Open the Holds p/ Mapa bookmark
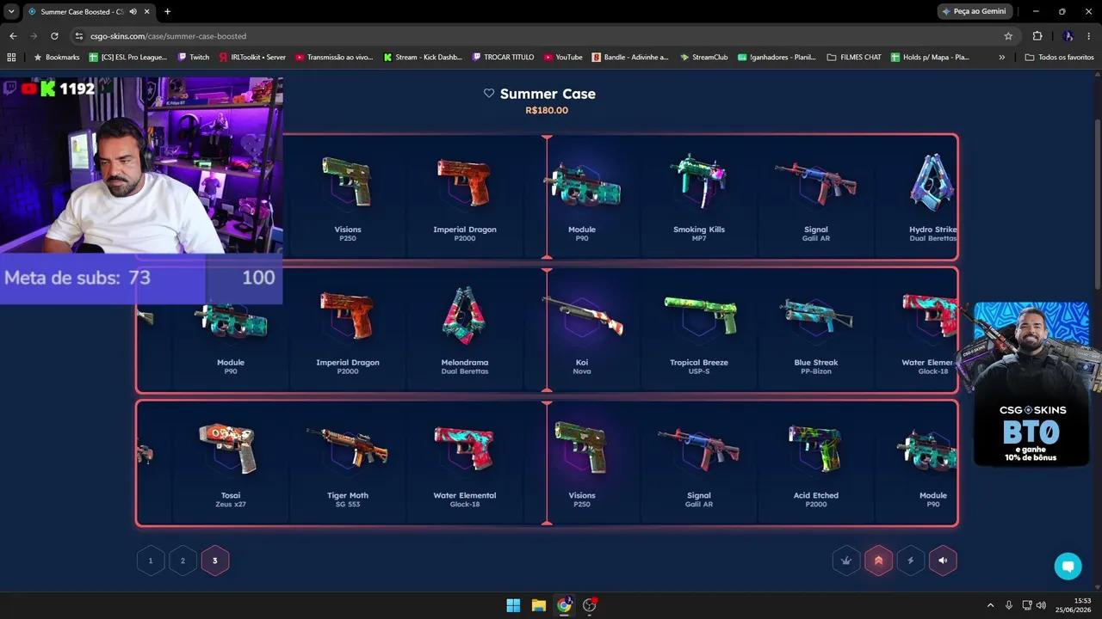 point(931,57)
